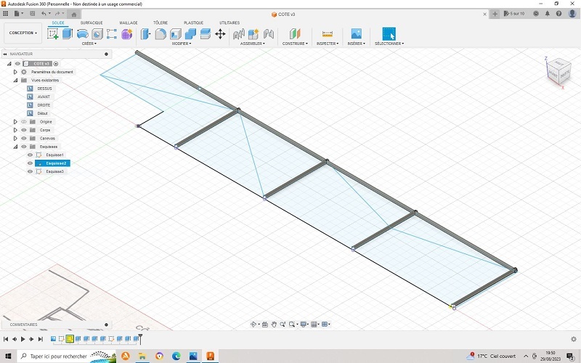Select the Move/Copy arrows tool
The width and height of the screenshot is (581, 363).
point(220,33)
